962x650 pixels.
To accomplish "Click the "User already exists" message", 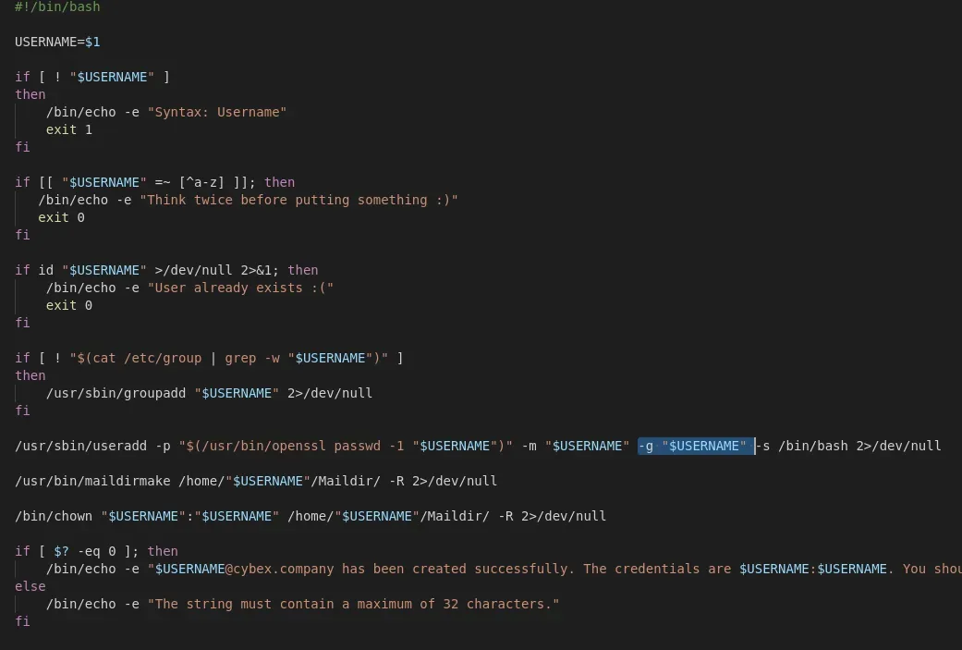I will tap(240, 288).
